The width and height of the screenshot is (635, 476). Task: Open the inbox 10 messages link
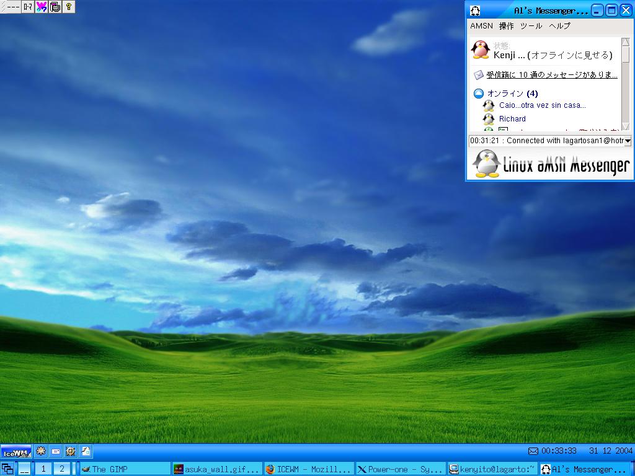551,75
